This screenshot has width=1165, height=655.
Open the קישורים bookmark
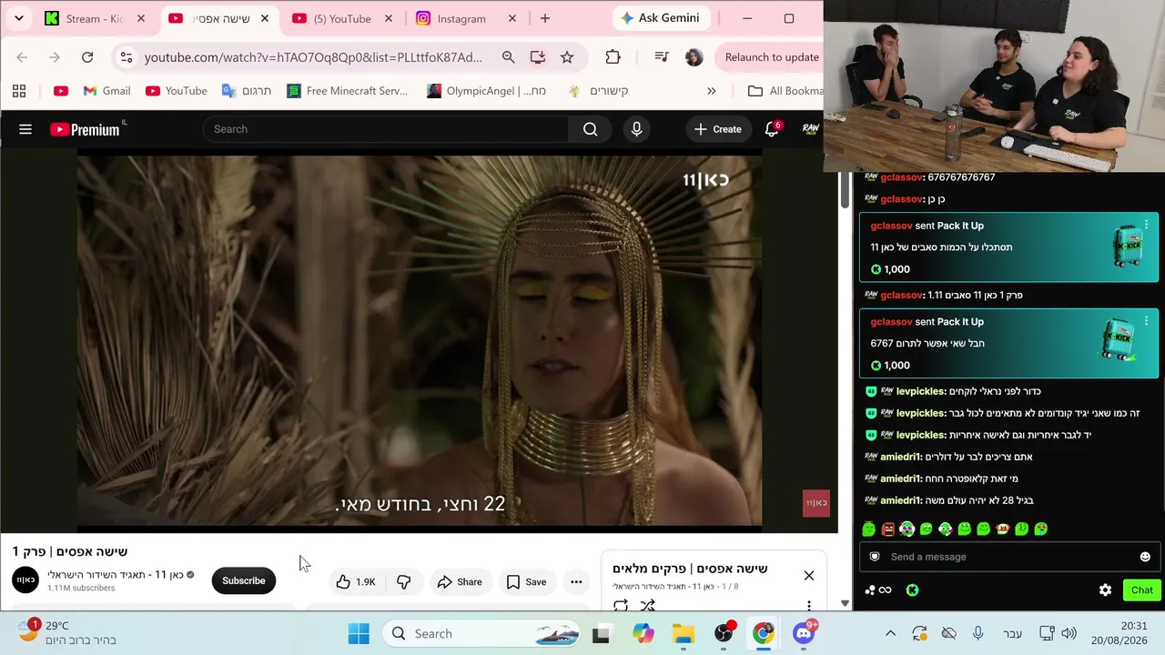click(599, 91)
